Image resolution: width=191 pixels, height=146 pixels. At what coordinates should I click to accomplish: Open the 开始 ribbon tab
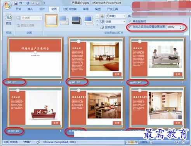pyautogui.click(x=18, y=9)
